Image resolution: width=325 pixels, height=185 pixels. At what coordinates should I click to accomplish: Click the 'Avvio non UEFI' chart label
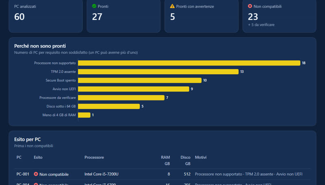pos(64,89)
